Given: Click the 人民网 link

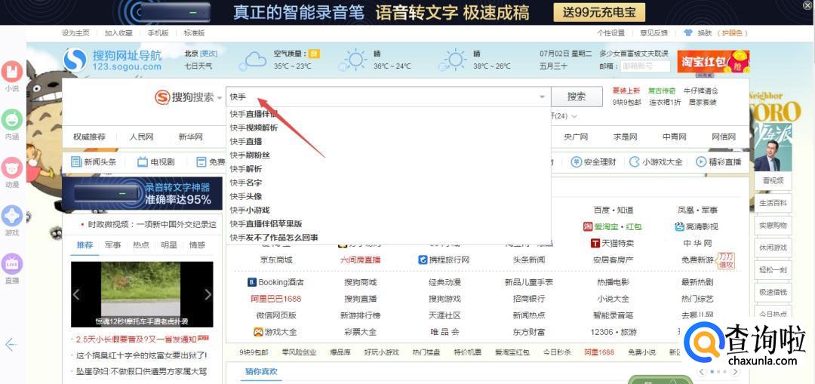Looking at the screenshot, I should pyautogui.click(x=141, y=137).
